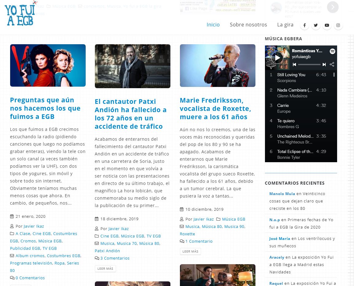Open the Twitter icon in the header
This screenshot has height=286, width=354.
[316, 25]
